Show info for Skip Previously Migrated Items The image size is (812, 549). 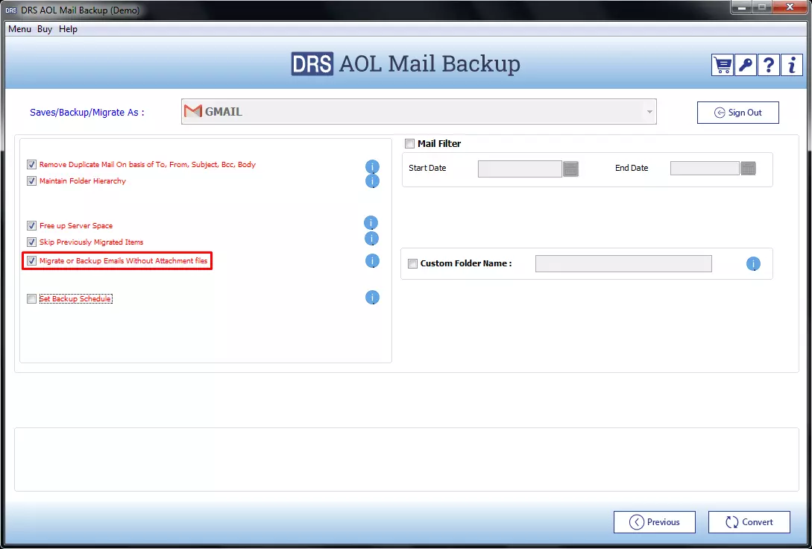coord(372,239)
